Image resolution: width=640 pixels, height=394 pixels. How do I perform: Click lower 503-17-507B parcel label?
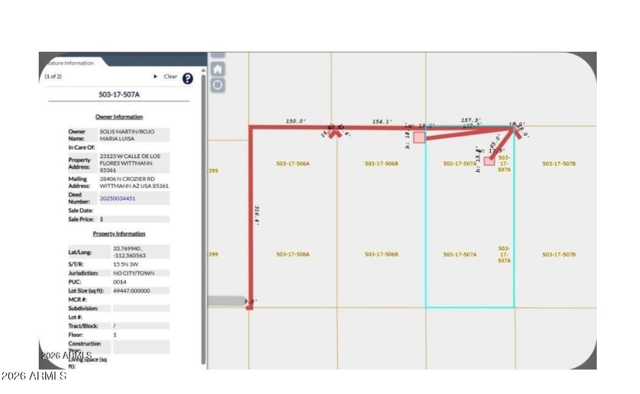coord(559,254)
